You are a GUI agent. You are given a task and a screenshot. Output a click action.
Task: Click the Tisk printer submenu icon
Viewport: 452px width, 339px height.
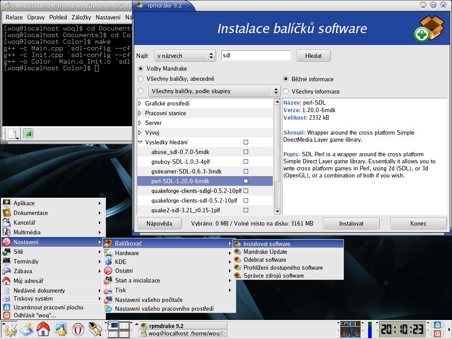tap(108, 290)
